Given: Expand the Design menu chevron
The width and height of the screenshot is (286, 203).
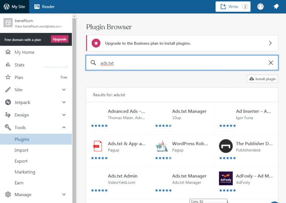Looking at the screenshot, I should point(64,115).
